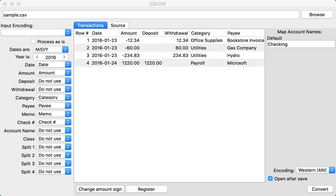The width and height of the screenshot is (336, 196).
Task: Switch to the Transactions tab
Action: pyautogui.click(x=90, y=25)
